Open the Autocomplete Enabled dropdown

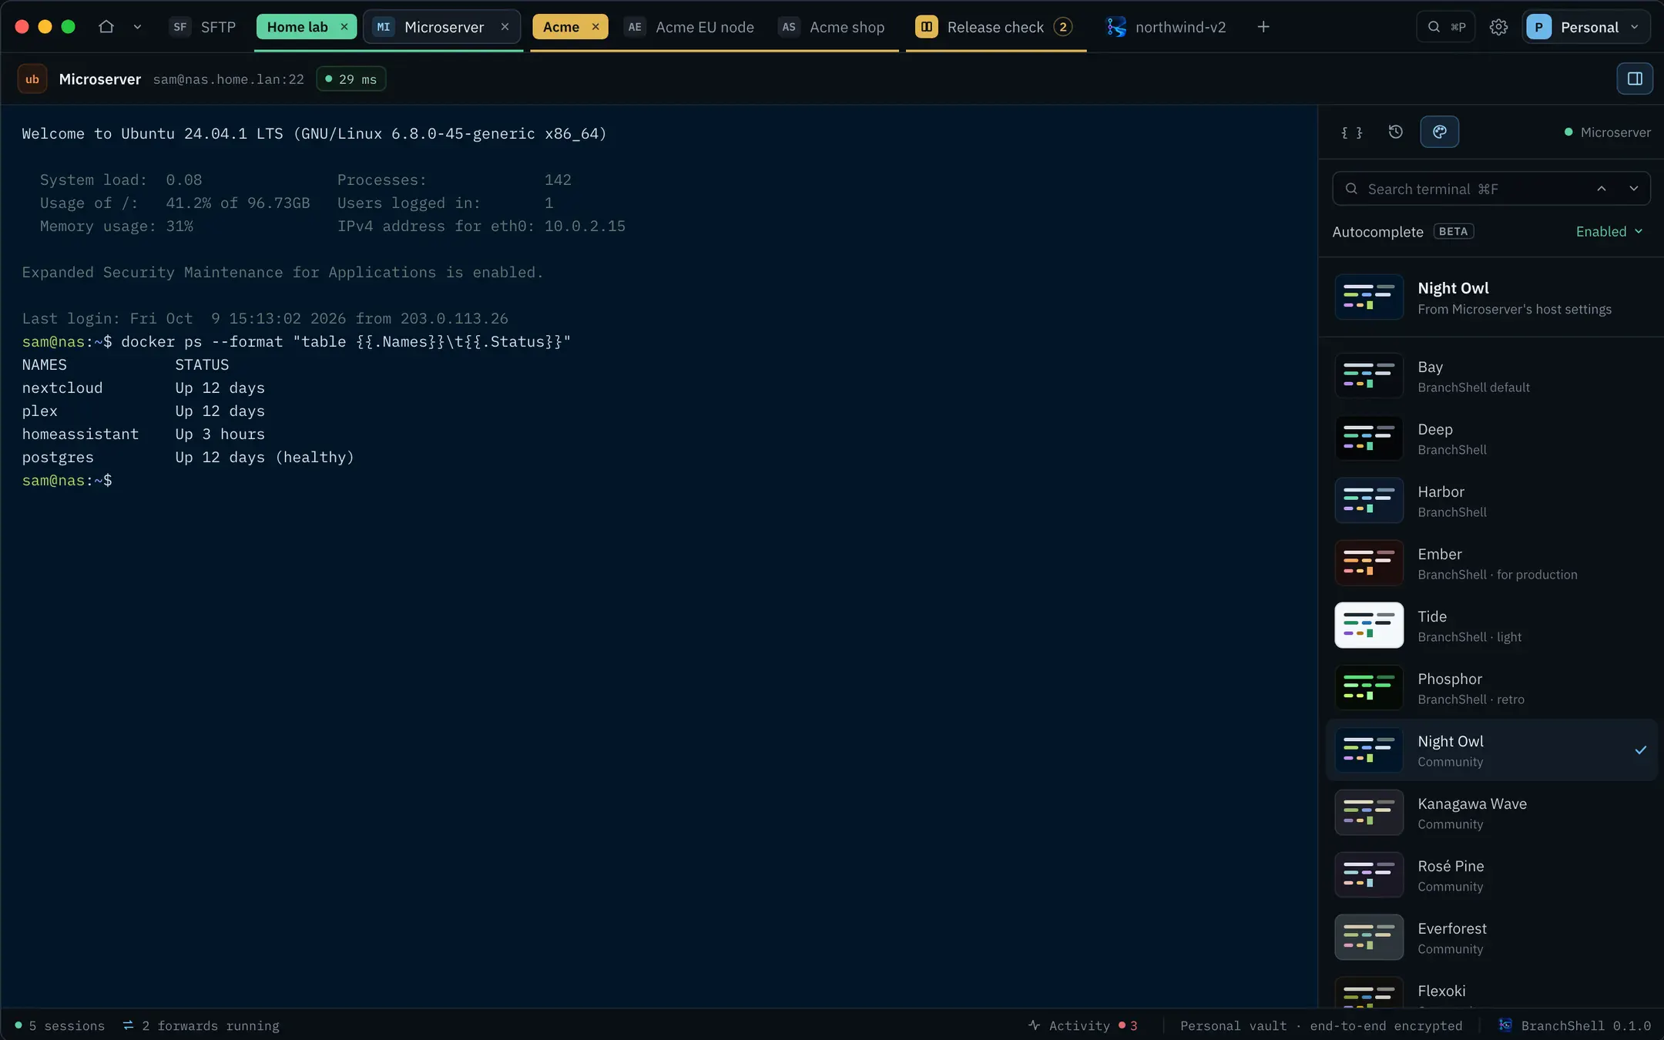(1609, 231)
